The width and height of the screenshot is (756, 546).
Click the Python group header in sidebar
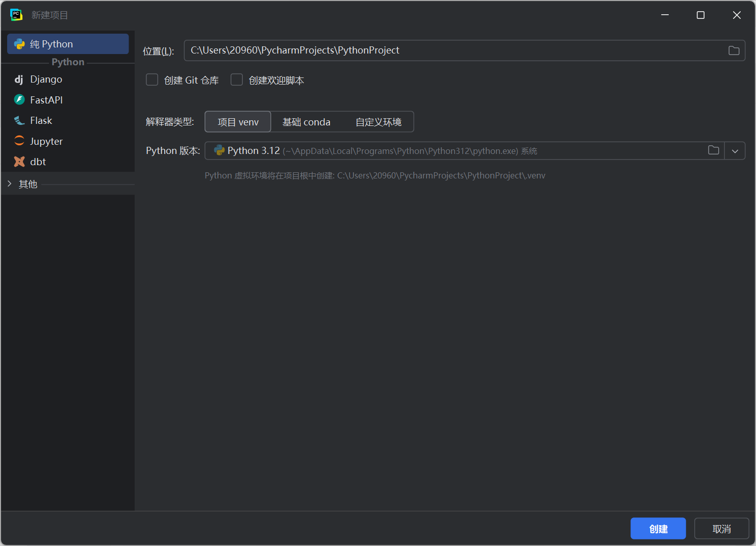click(68, 62)
